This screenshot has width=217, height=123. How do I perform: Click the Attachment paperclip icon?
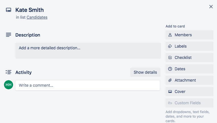170,80
